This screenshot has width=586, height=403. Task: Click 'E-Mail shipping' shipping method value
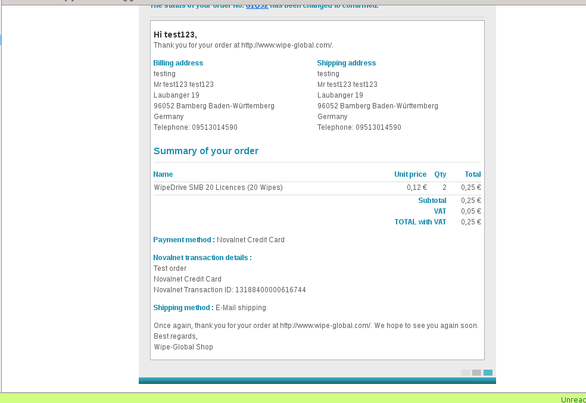[241, 308]
